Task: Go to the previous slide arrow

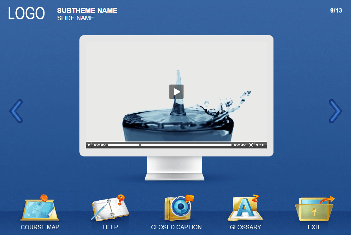Action: [x=16, y=111]
